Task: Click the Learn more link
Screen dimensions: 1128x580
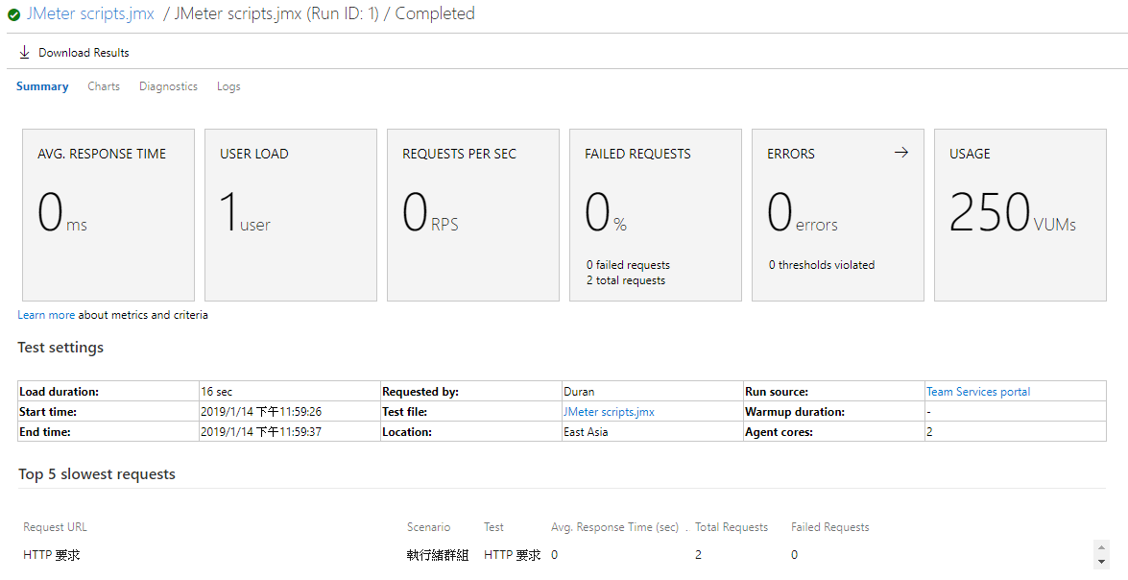Action: 45,314
